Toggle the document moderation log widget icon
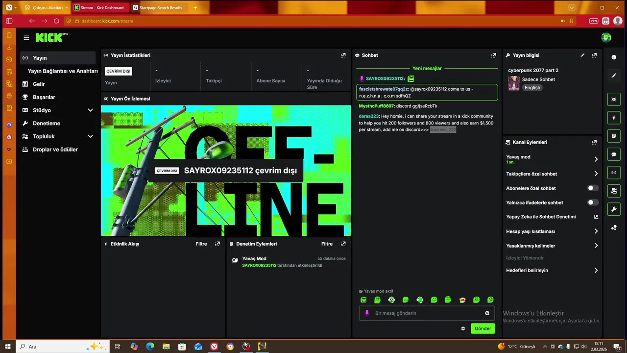The image size is (627, 353). pos(614,136)
